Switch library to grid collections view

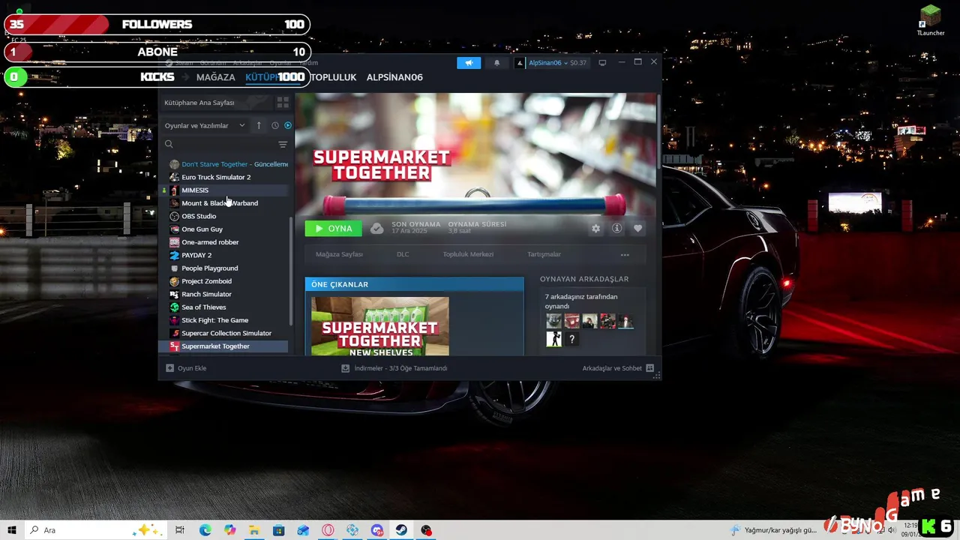pos(283,102)
